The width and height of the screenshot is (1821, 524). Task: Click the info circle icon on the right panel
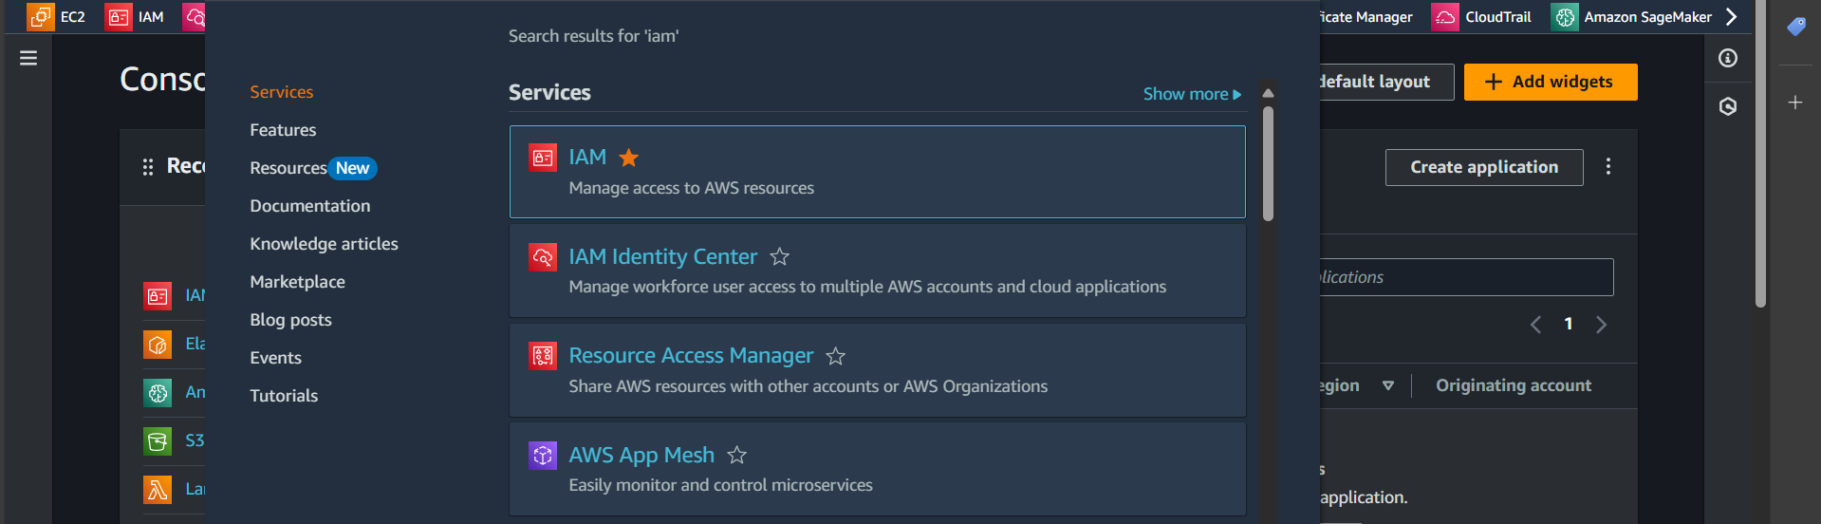pyautogui.click(x=1728, y=58)
